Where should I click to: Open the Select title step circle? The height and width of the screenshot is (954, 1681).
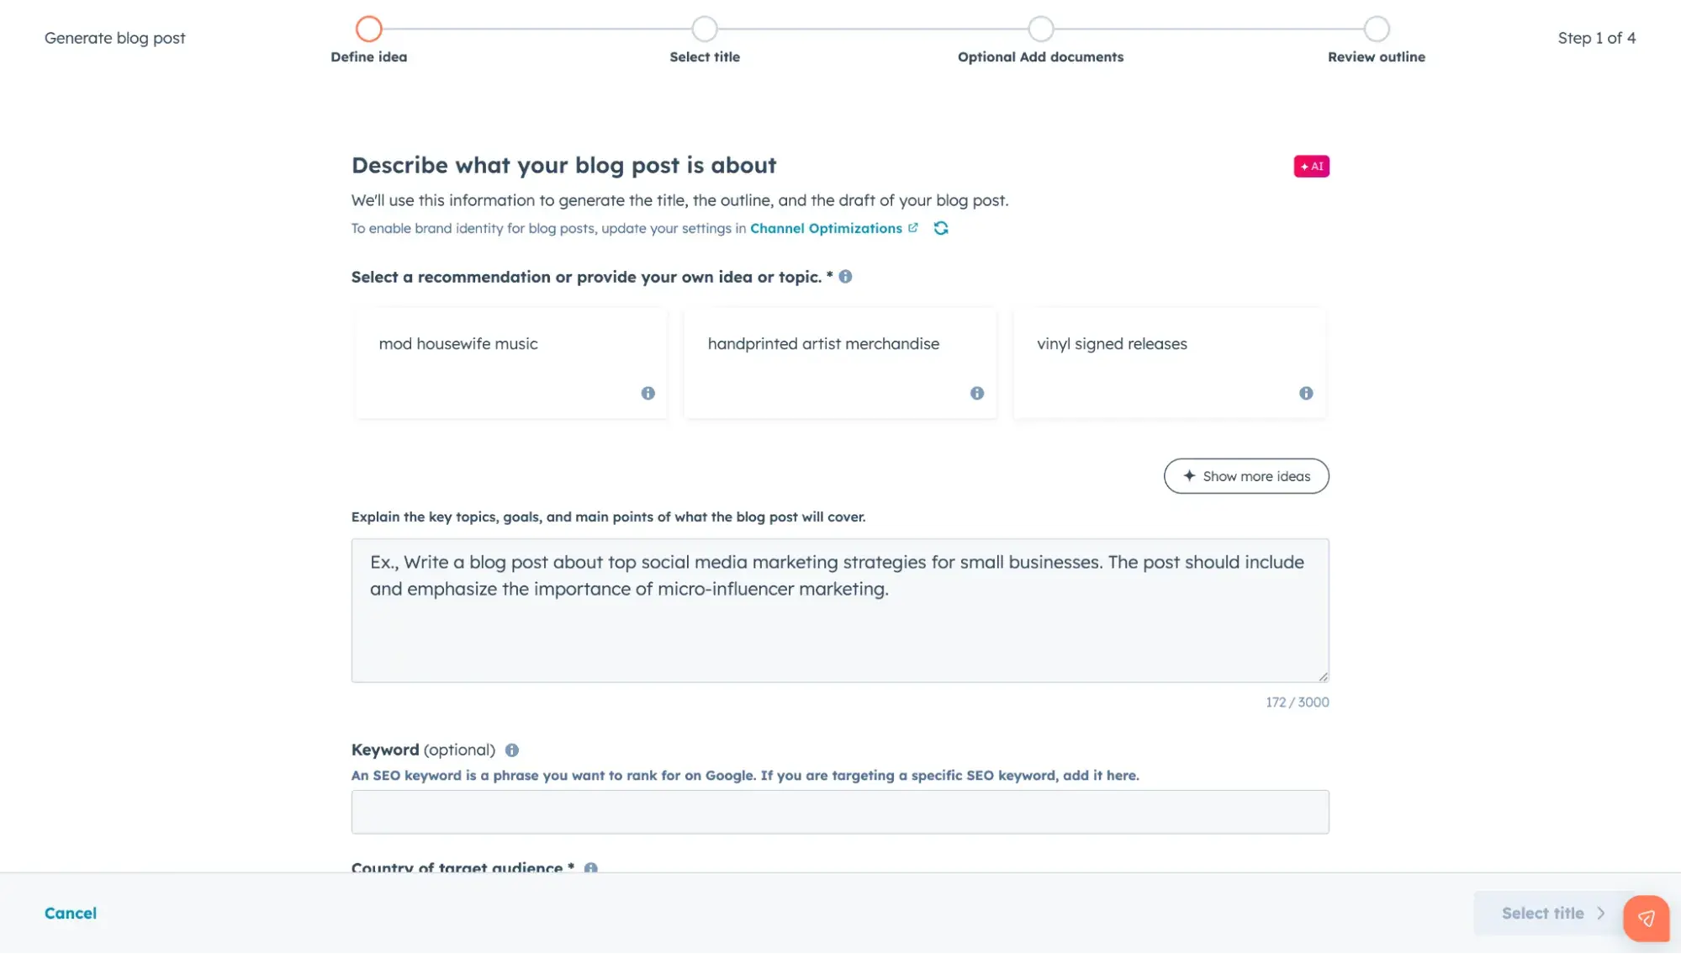(705, 27)
